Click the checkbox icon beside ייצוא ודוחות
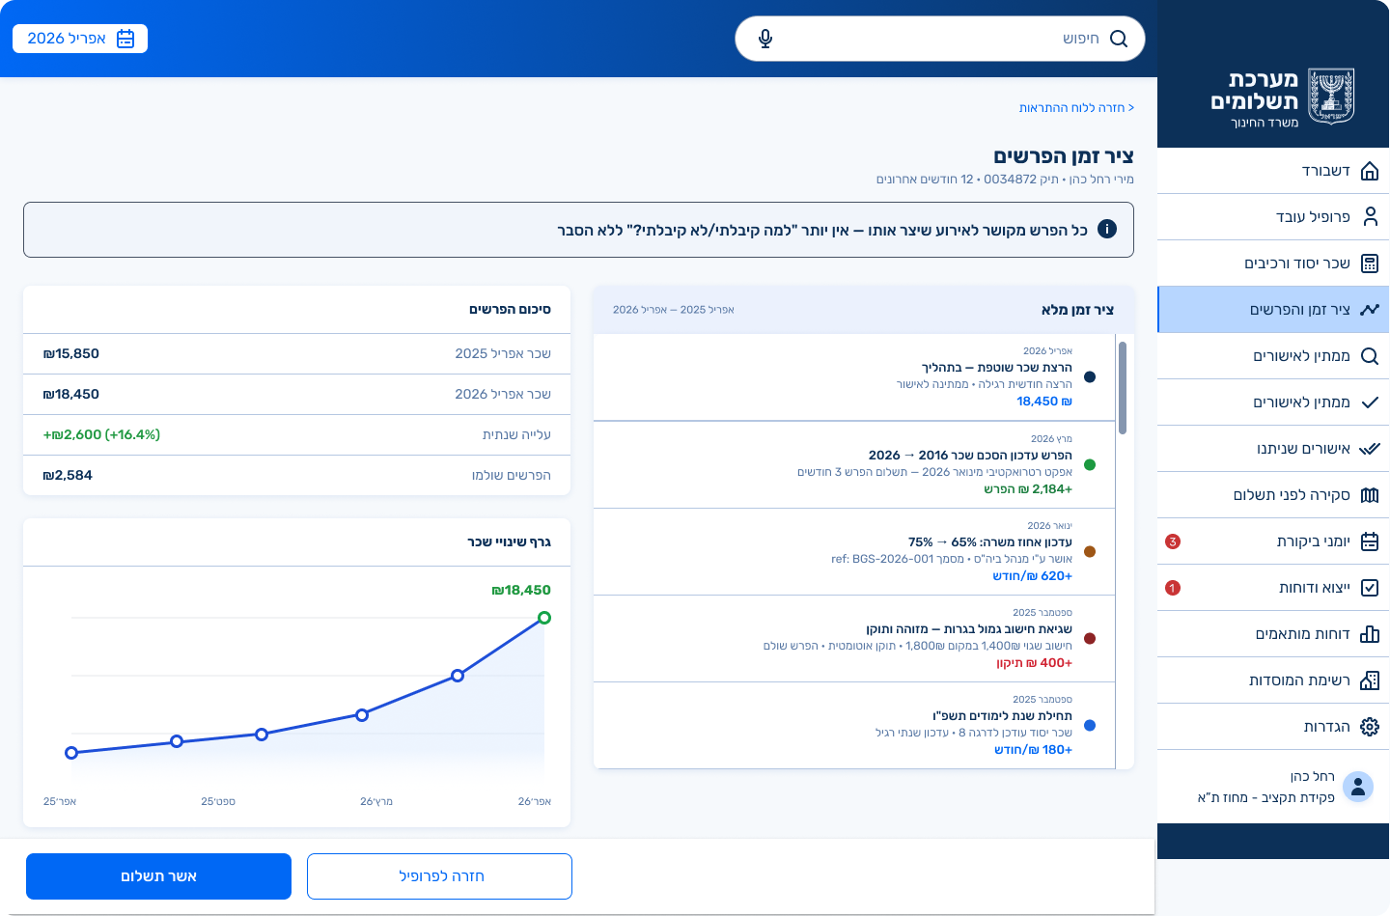This screenshot has height=916, width=1390. 1370,588
